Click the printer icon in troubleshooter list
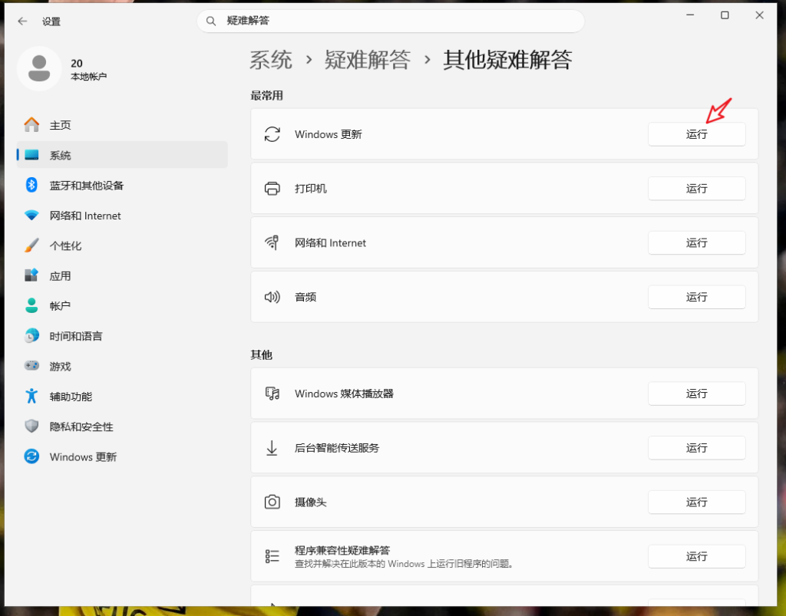 tap(272, 188)
